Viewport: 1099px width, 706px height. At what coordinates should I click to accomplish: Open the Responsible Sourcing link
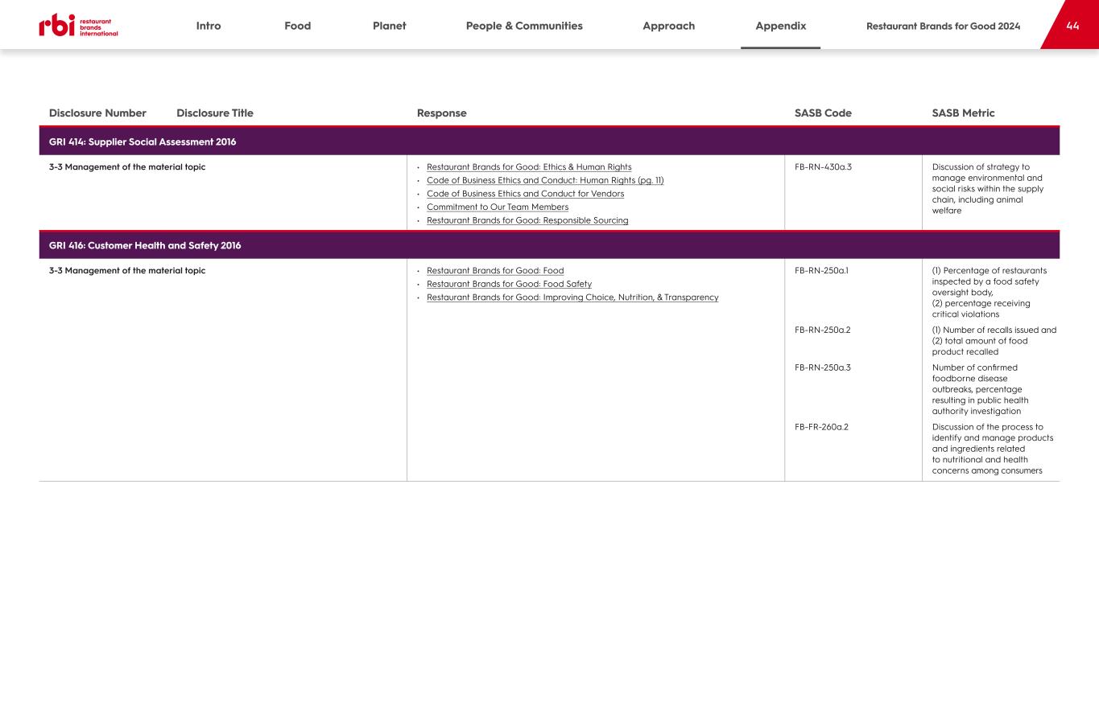pos(527,220)
